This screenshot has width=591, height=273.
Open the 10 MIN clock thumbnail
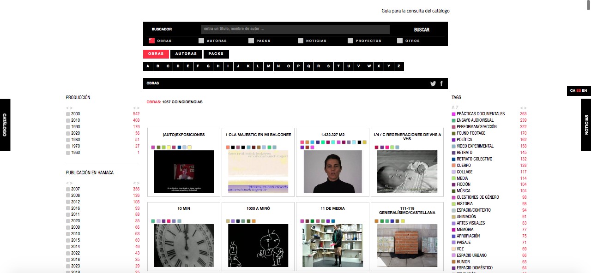click(184, 245)
